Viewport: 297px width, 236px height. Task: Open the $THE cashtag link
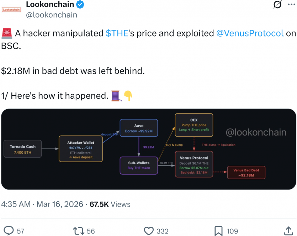[118, 33]
